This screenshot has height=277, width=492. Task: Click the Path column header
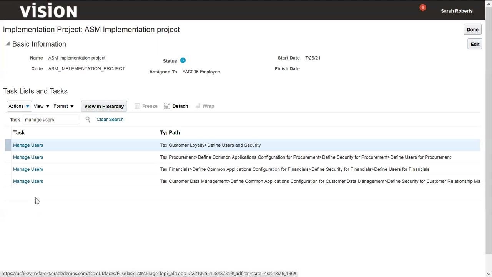(x=174, y=133)
